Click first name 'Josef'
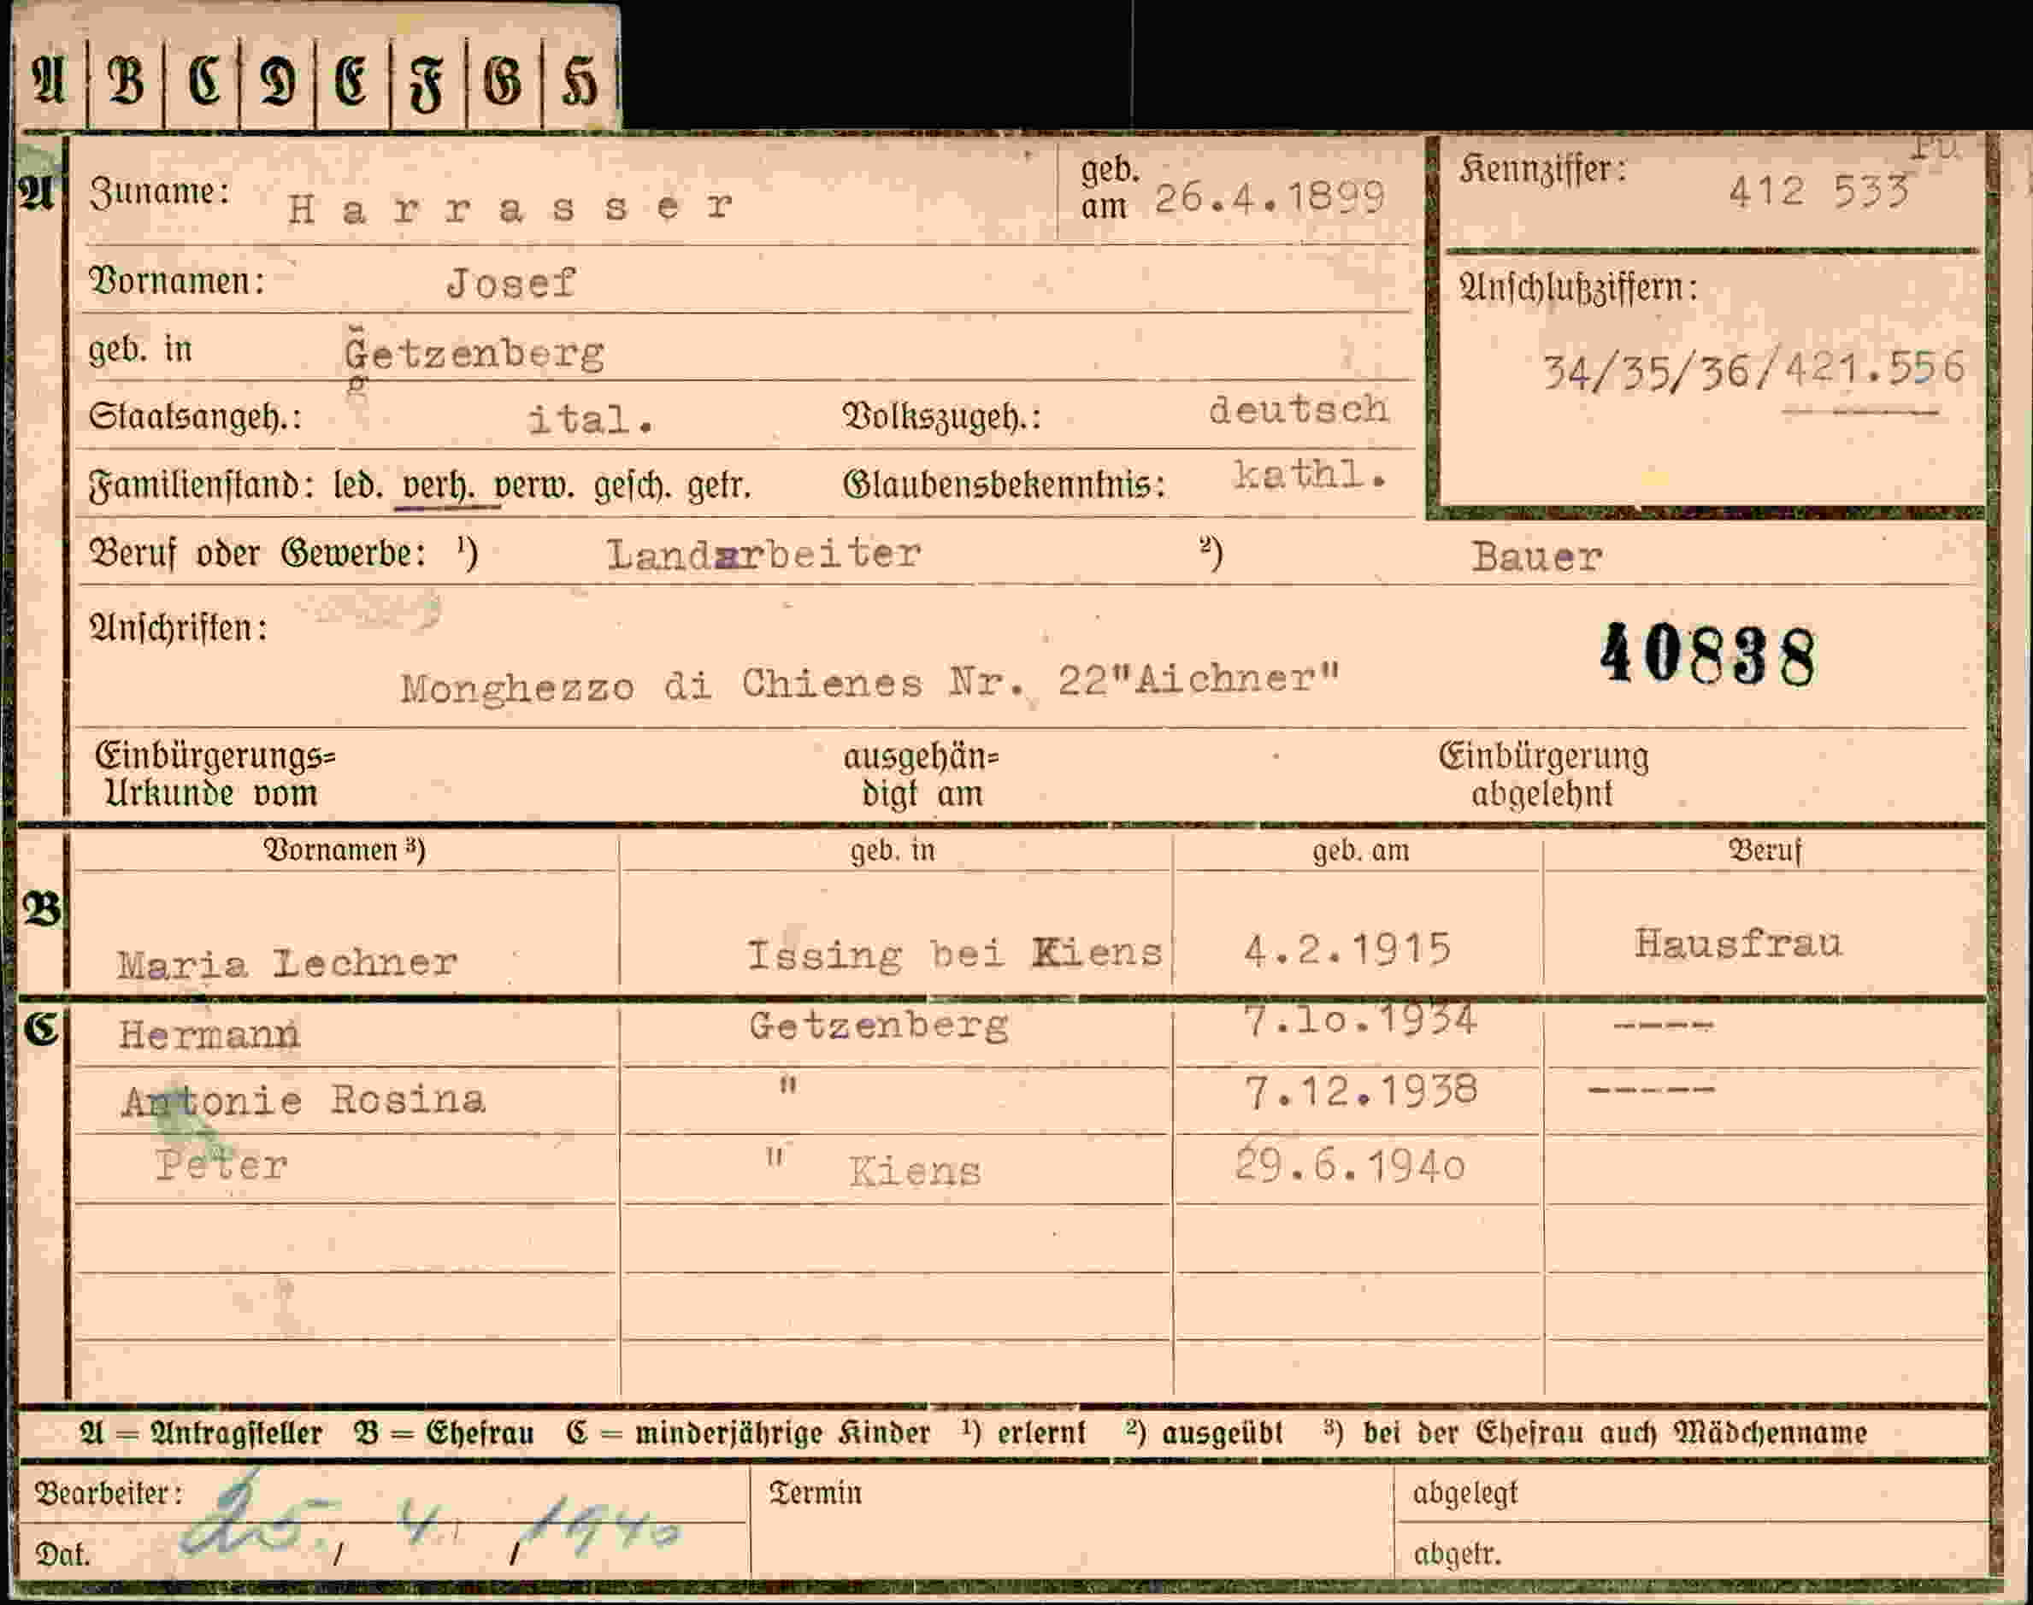Viewport: 2033px width, 1605px height. [510, 283]
